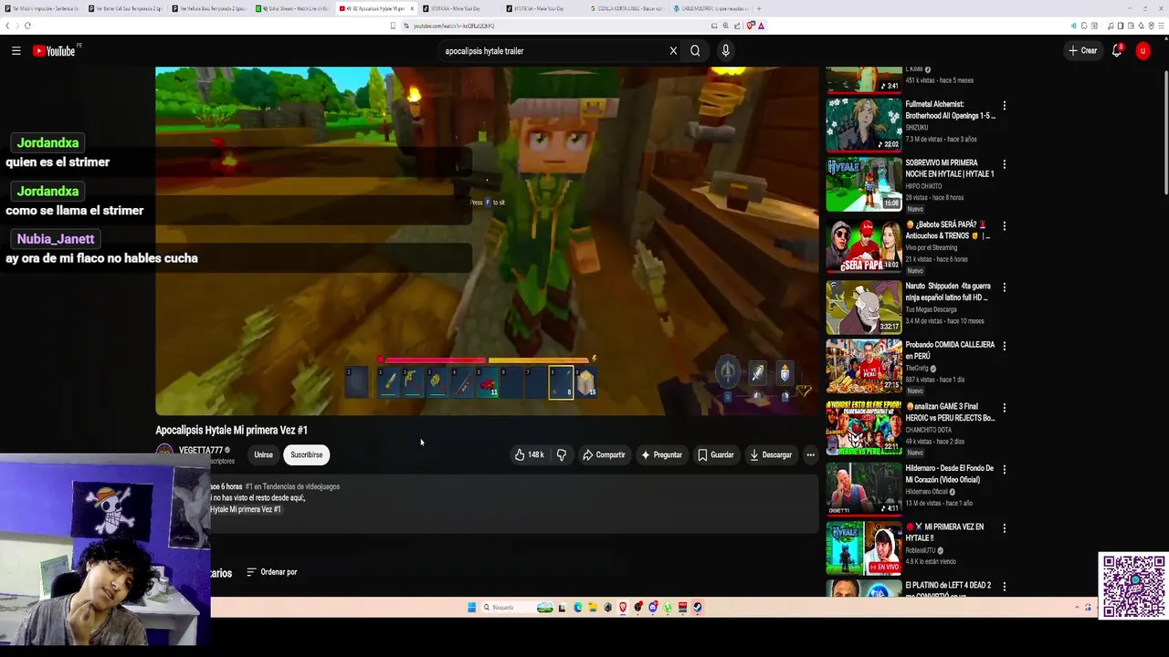1169x657 pixels.
Task: Open Microsoft Edge from the taskbar
Action: pos(578,607)
